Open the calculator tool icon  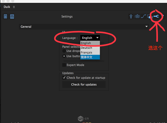tap(12, 17)
